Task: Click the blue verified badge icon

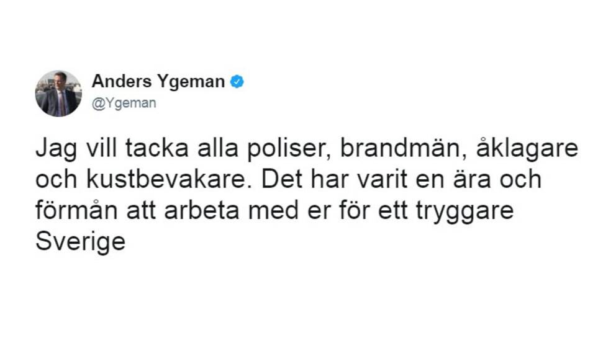Action: [x=237, y=82]
